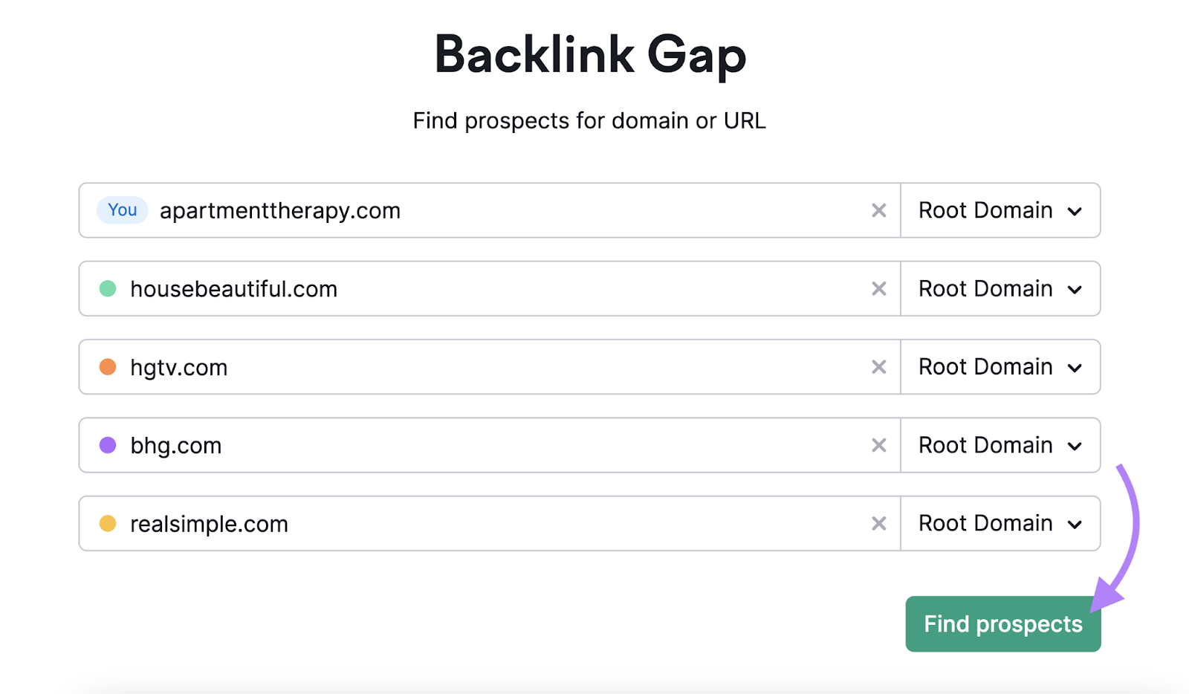This screenshot has width=1189, height=694.
Task: Expand the Root Domain selector for bhg.com
Action: (x=1000, y=445)
